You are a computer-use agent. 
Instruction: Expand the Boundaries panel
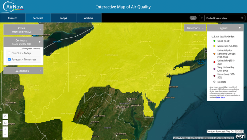tap(40, 71)
